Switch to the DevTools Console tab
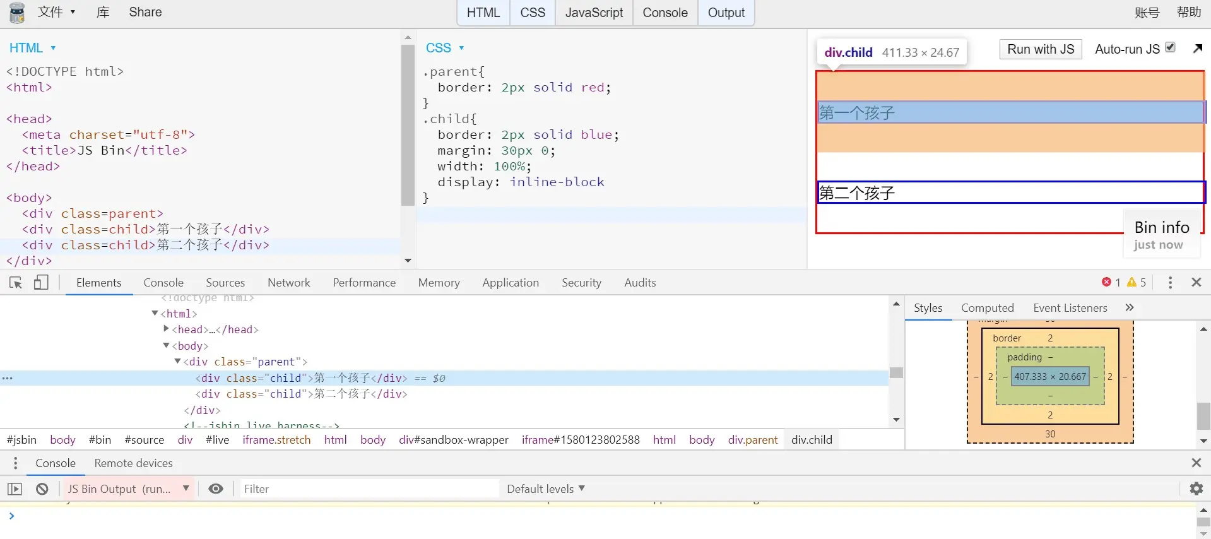This screenshot has width=1211, height=539. click(x=163, y=283)
